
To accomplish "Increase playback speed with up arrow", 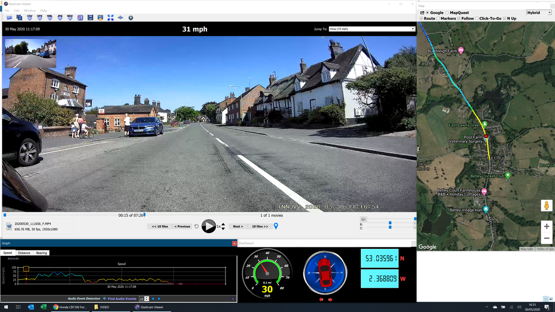I will (x=223, y=224).
